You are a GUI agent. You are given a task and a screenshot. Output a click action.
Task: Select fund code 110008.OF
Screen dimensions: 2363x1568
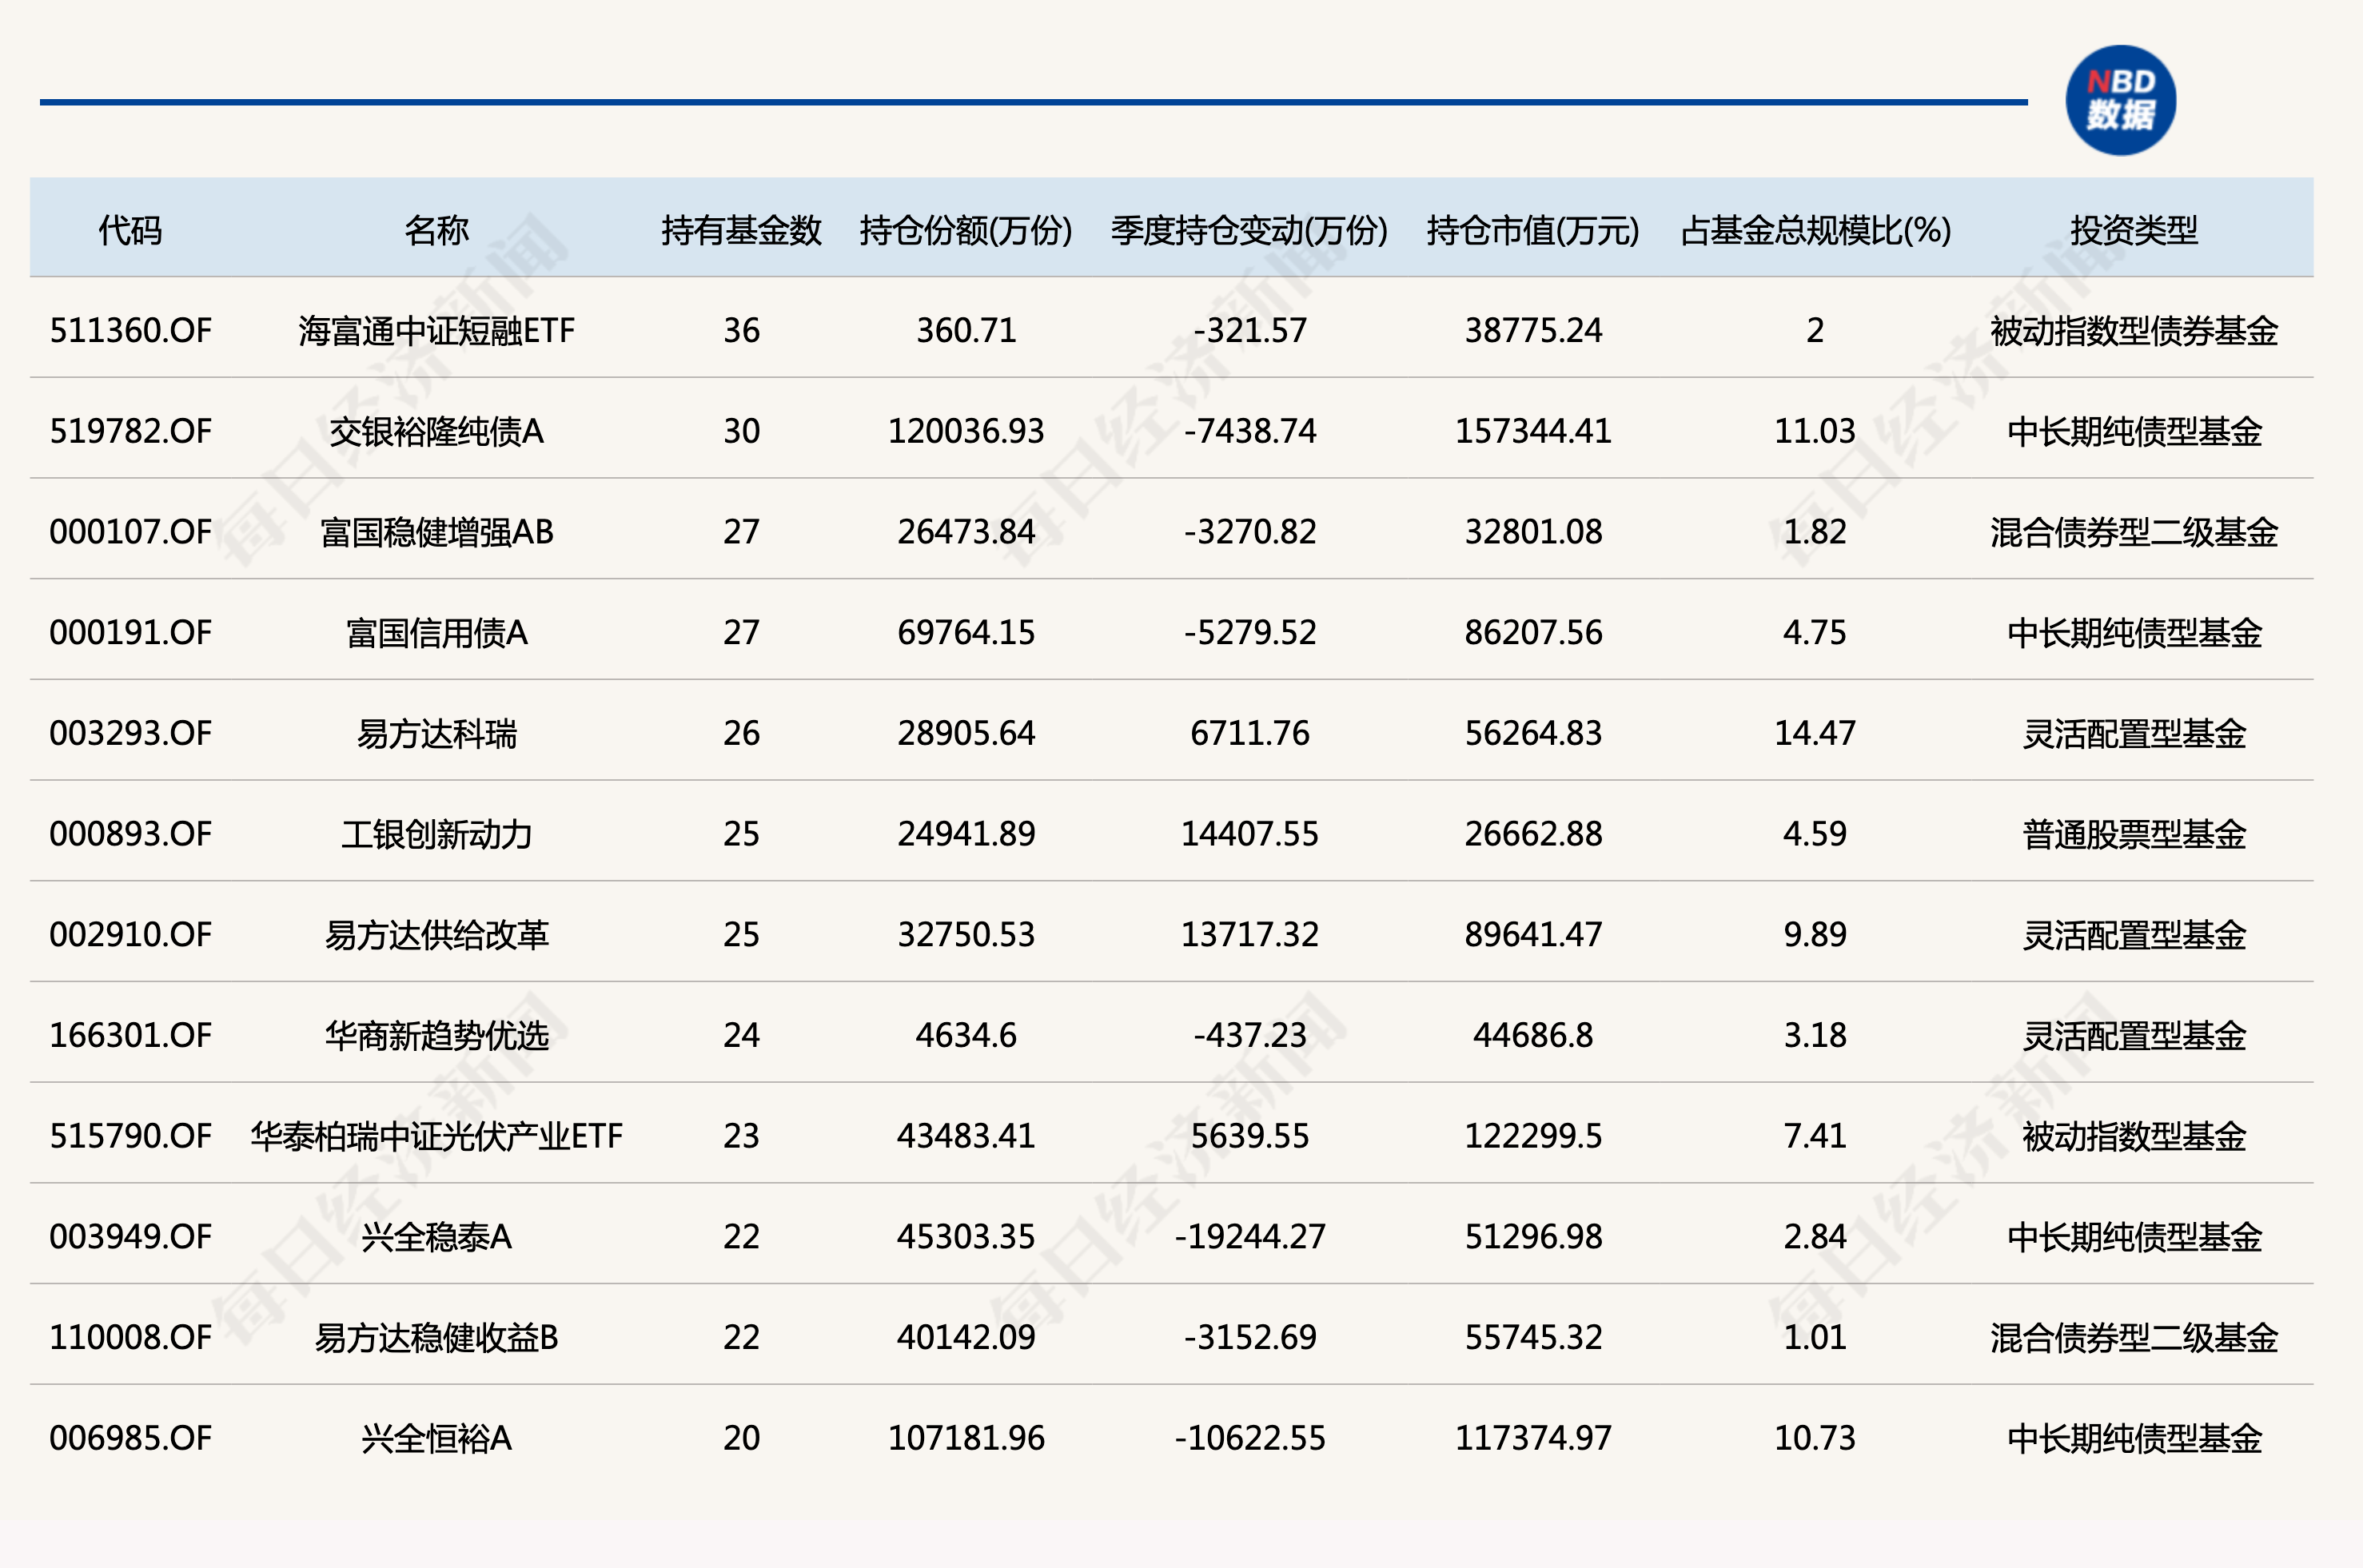[x=131, y=1337]
